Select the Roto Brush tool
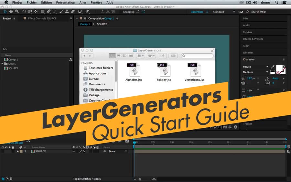The width and height of the screenshot is (291, 182). click(80, 12)
